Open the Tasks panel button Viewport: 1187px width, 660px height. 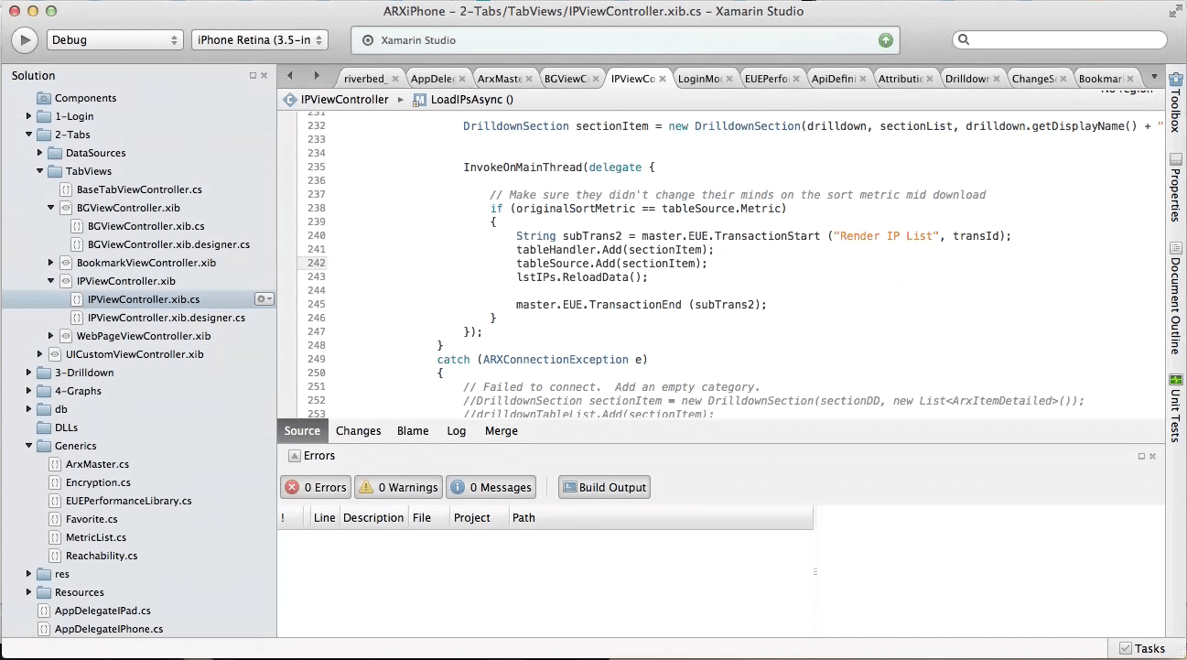click(x=1142, y=648)
